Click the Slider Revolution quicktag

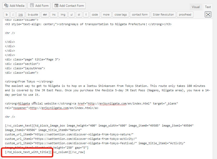pos(163,15)
